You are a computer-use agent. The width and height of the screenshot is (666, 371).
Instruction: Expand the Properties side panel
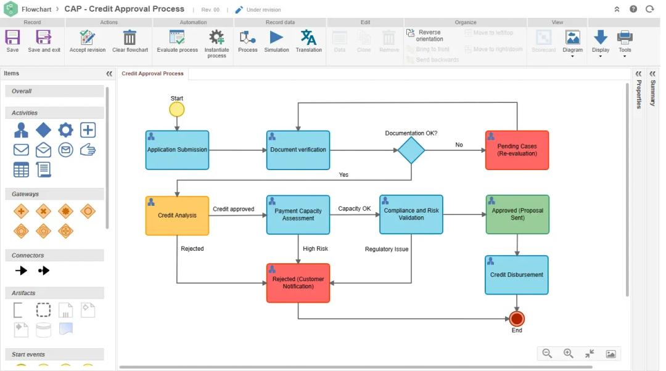(639, 74)
